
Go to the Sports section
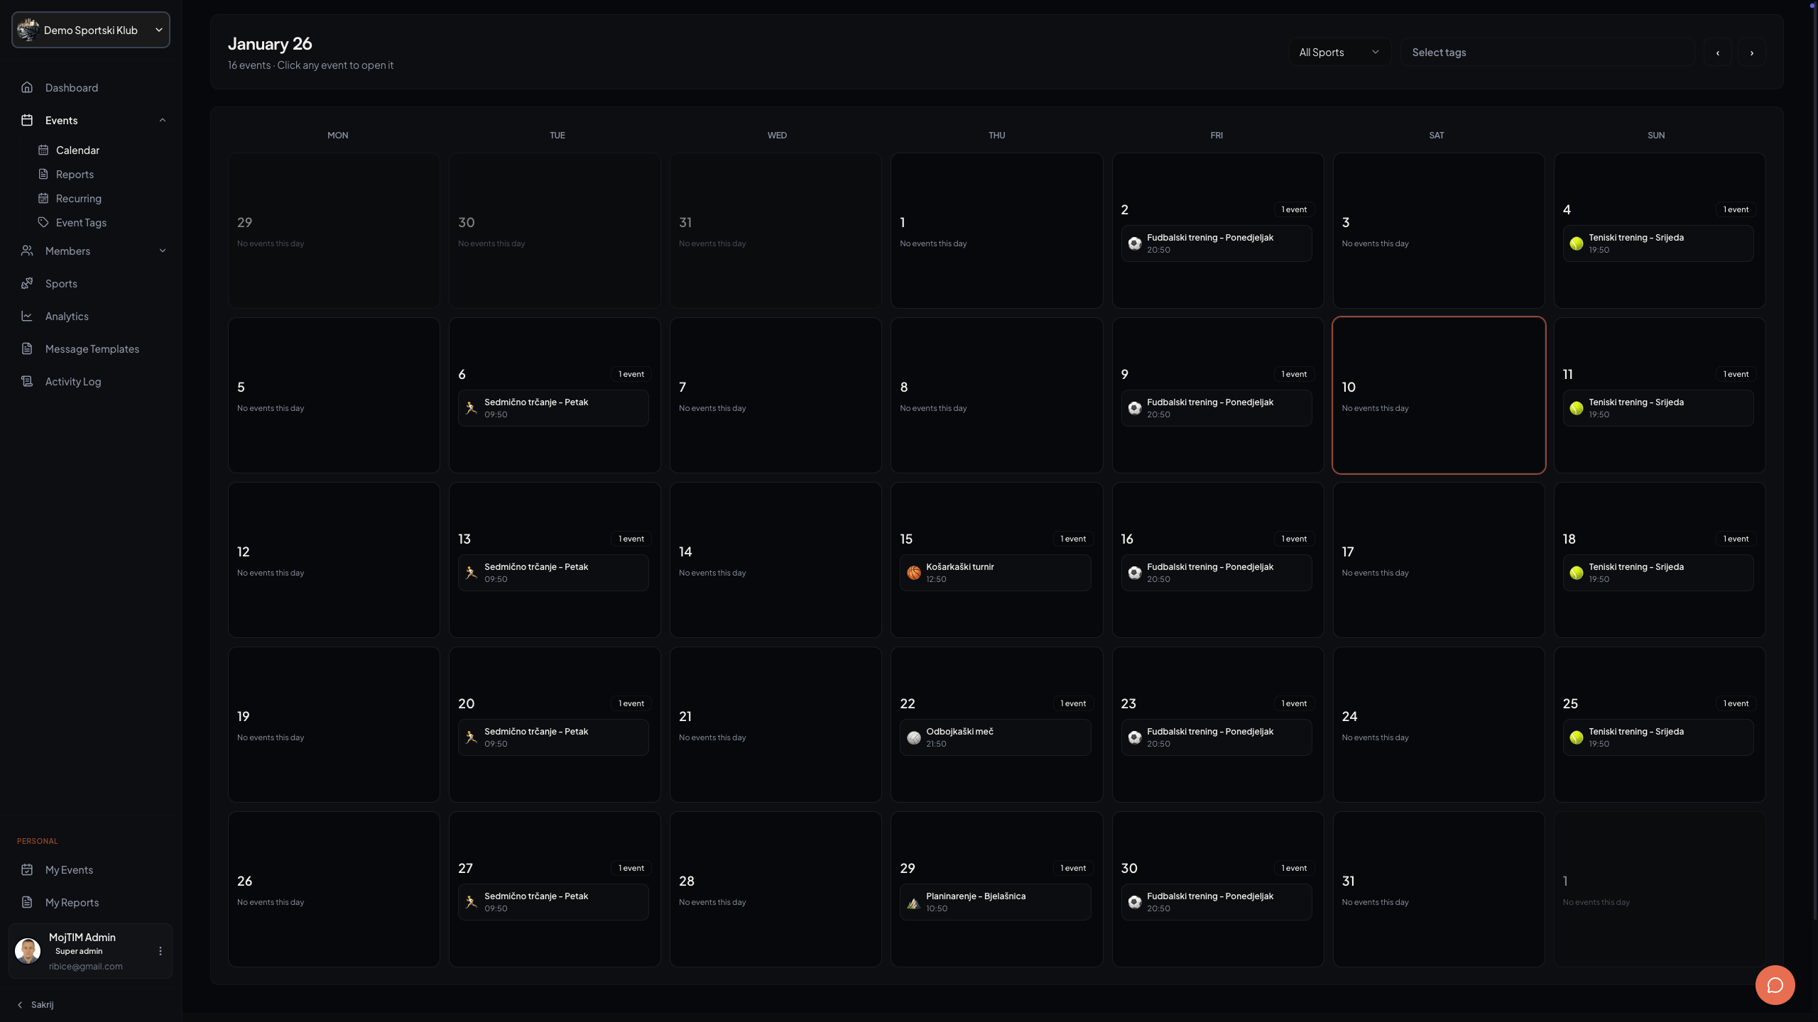[x=61, y=283]
